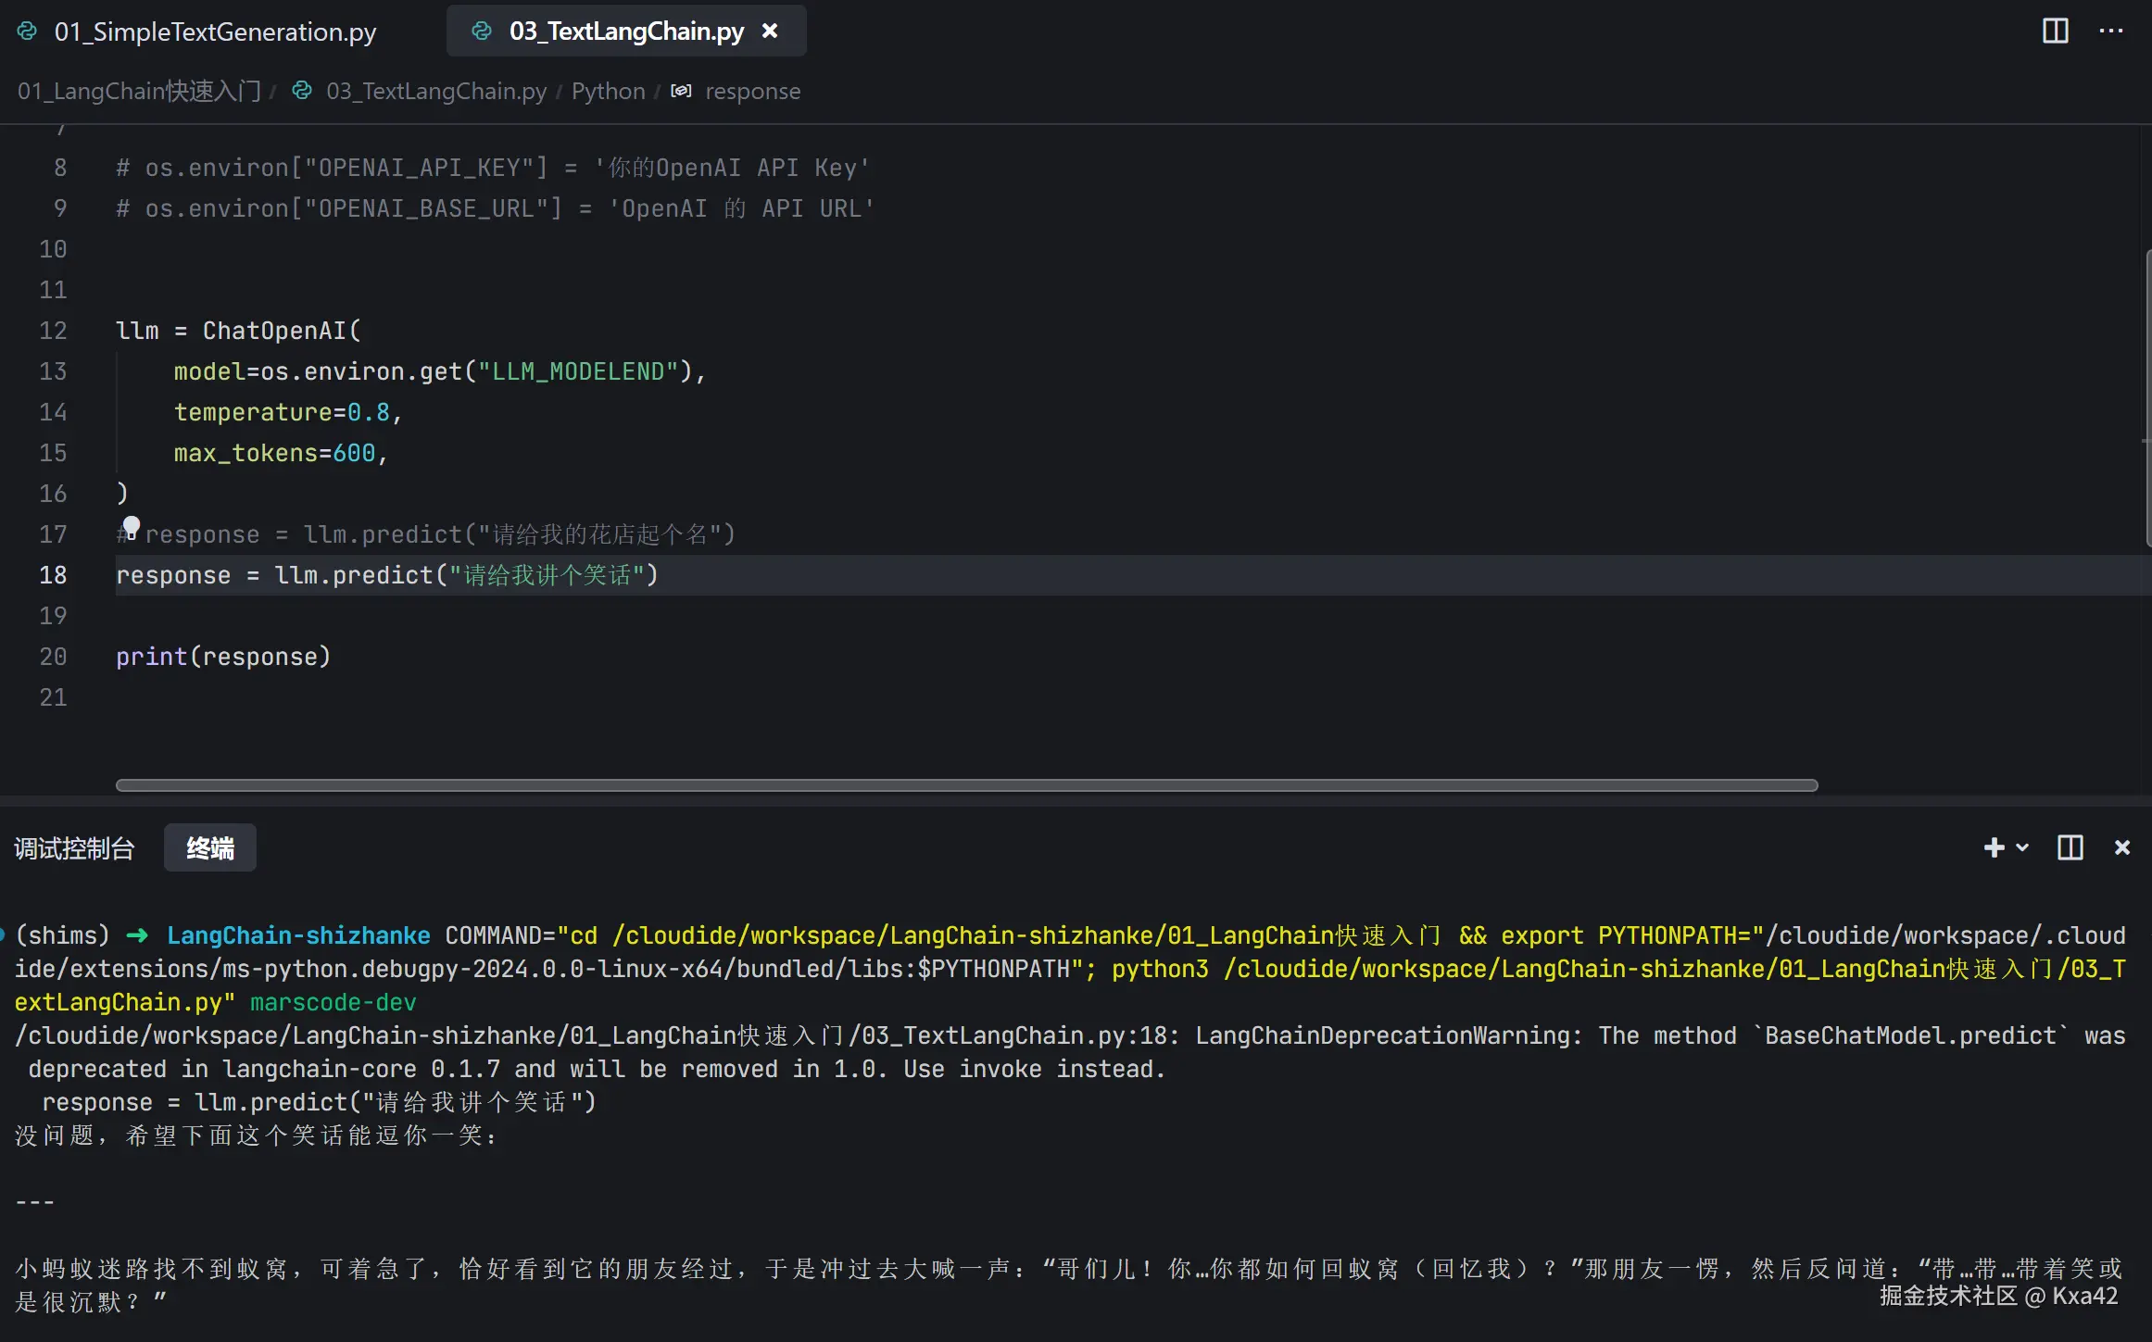Open the 调试控制台 debug console tab

pos(74,848)
